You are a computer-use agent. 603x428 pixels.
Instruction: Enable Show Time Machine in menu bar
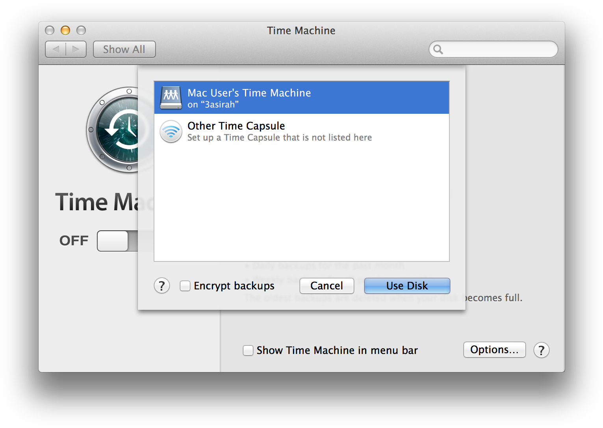248,350
